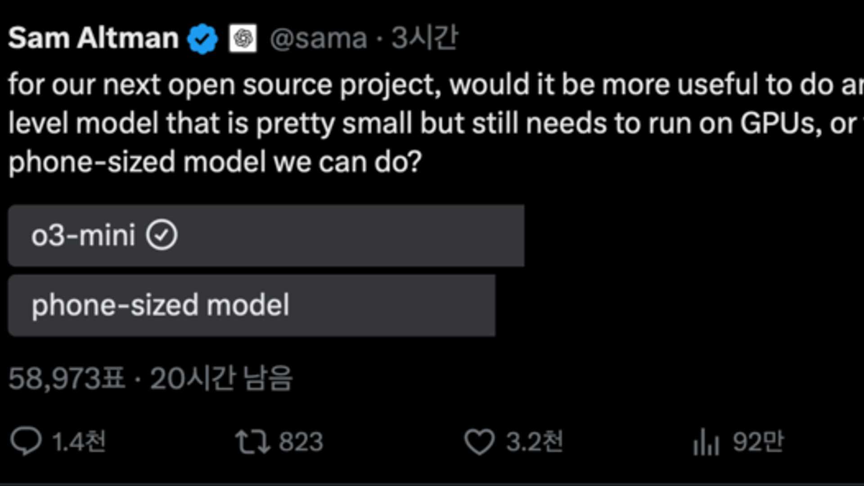The image size is (864, 486).
Task: Click the @sama handle
Action: point(319,39)
